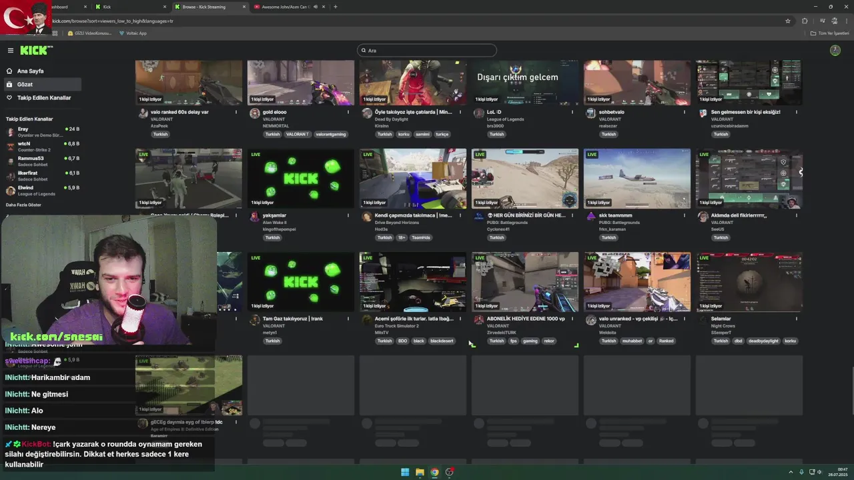This screenshot has height=480, width=854.
Task: Open the profile avatar at top right
Action: point(835,51)
